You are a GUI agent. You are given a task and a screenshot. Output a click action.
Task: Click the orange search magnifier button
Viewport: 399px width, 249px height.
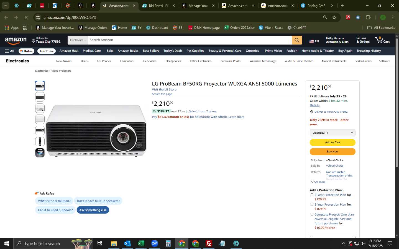tap(297, 40)
